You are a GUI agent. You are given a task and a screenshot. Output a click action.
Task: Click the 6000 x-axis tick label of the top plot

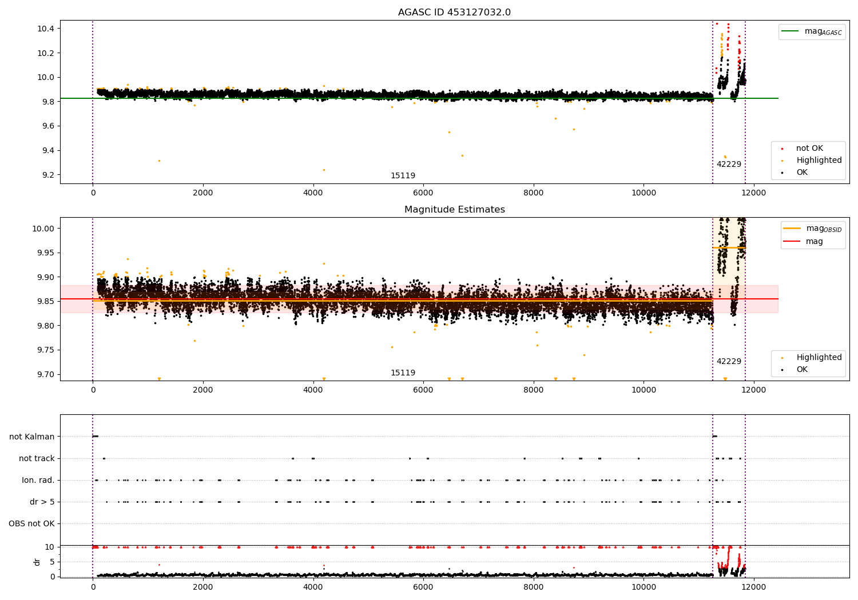coord(423,193)
